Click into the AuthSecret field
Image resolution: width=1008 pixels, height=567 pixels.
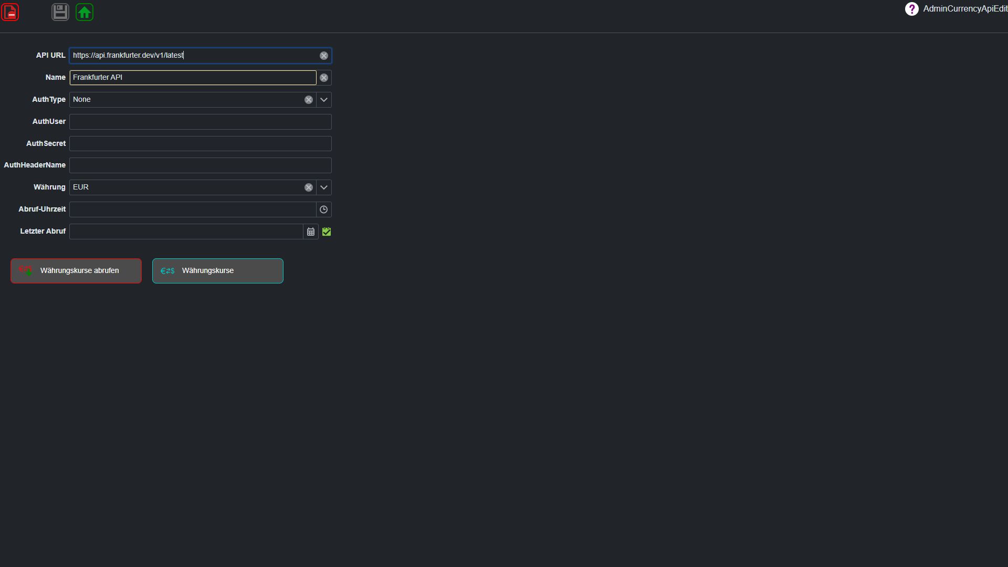201,144
